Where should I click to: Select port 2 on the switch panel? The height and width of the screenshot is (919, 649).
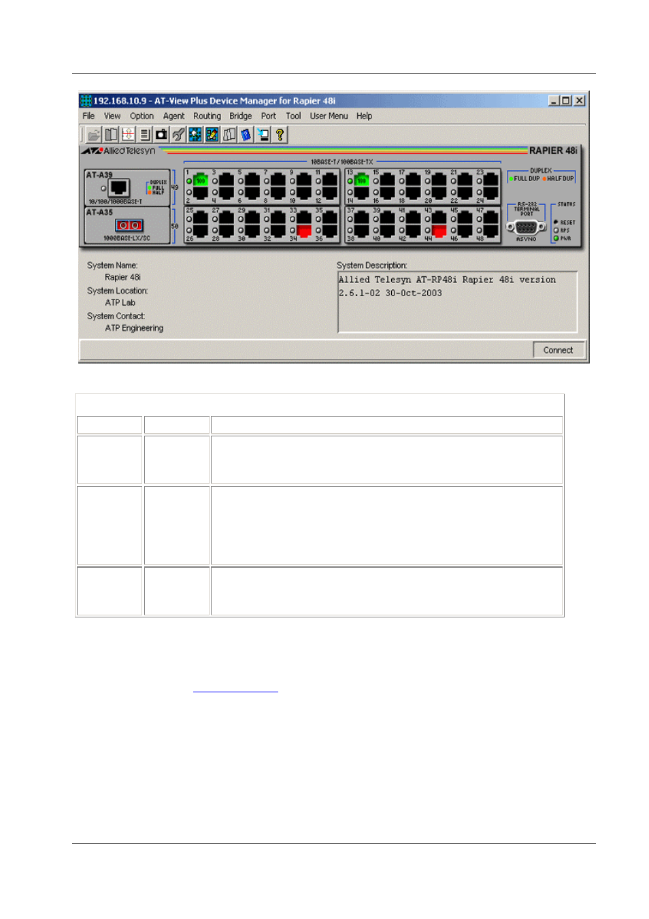click(200, 193)
